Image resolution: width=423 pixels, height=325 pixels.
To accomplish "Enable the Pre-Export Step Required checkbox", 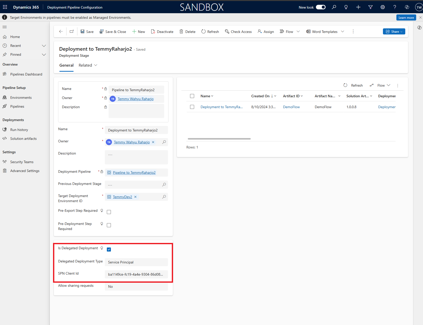I will (109, 212).
